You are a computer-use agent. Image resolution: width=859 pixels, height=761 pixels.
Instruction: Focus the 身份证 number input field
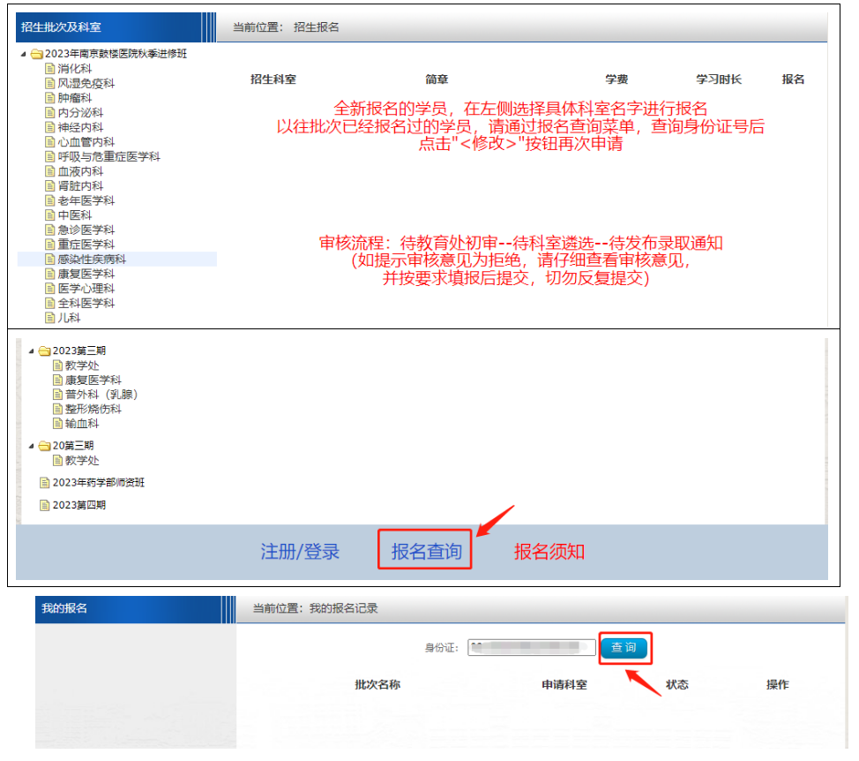532,647
